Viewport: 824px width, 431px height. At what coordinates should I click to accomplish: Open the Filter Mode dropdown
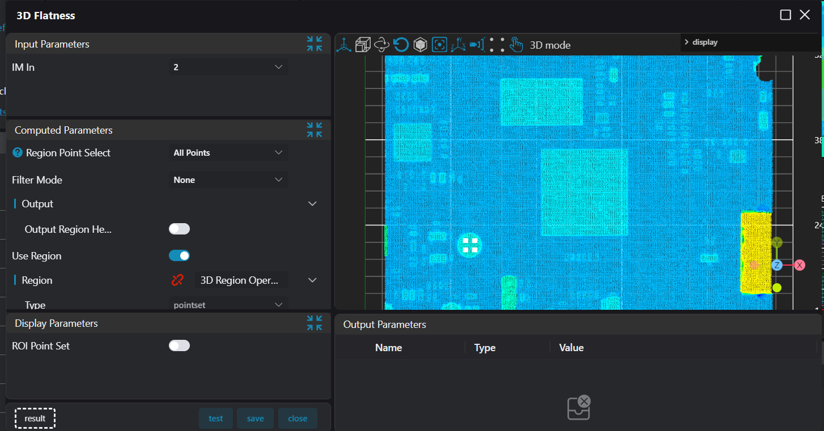coord(228,180)
